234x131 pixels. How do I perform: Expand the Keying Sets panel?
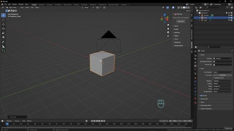coord(204,99)
